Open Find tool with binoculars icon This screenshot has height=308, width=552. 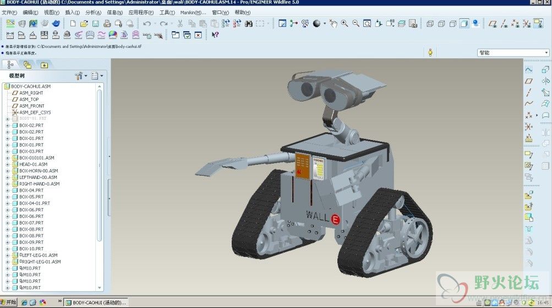click(x=249, y=24)
